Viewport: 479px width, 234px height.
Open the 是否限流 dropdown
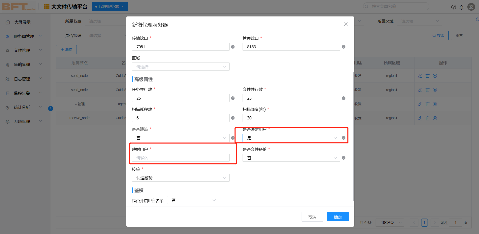click(x=180, y=138)
